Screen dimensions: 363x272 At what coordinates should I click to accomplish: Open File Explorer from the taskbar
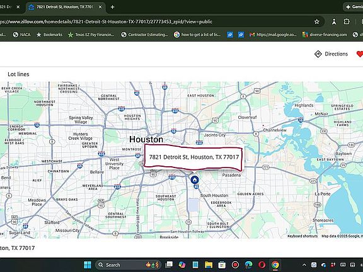click(x=209, y=265)
